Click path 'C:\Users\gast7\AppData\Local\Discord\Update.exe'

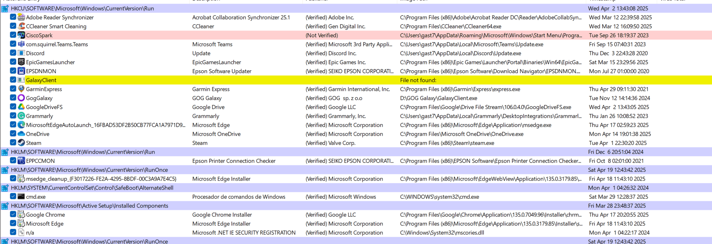(x=461, y=53)
